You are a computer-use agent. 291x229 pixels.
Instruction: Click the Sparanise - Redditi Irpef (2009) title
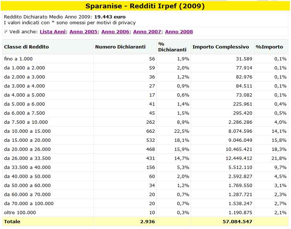click(145, 6)
